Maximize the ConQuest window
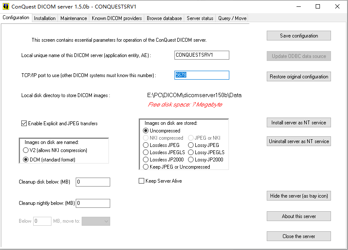The width and height of the screenshot is (348, 250). (318, 6)
